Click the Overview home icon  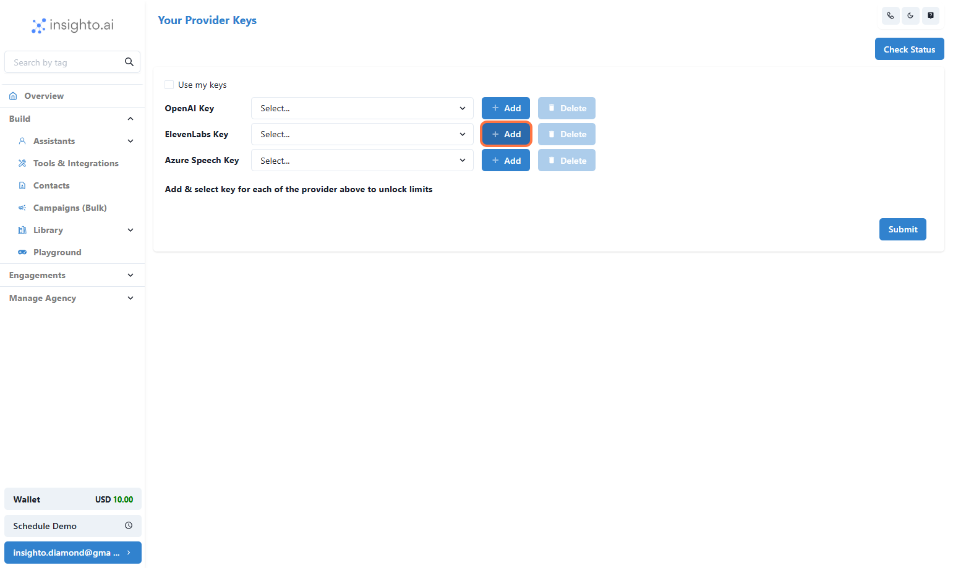pyautogui.click(x=13, y=96)
